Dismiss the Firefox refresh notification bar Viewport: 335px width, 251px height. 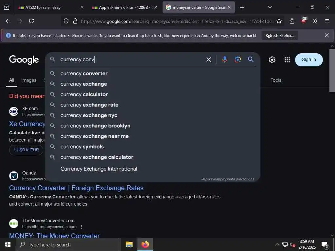(327, 35)
